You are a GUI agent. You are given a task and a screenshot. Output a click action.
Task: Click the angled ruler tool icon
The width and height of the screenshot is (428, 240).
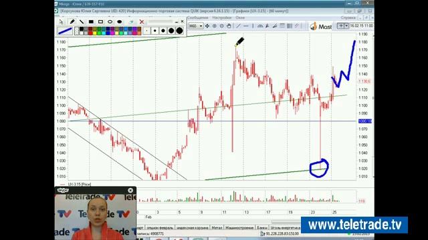pyautogui.click(x=275, y=26)
